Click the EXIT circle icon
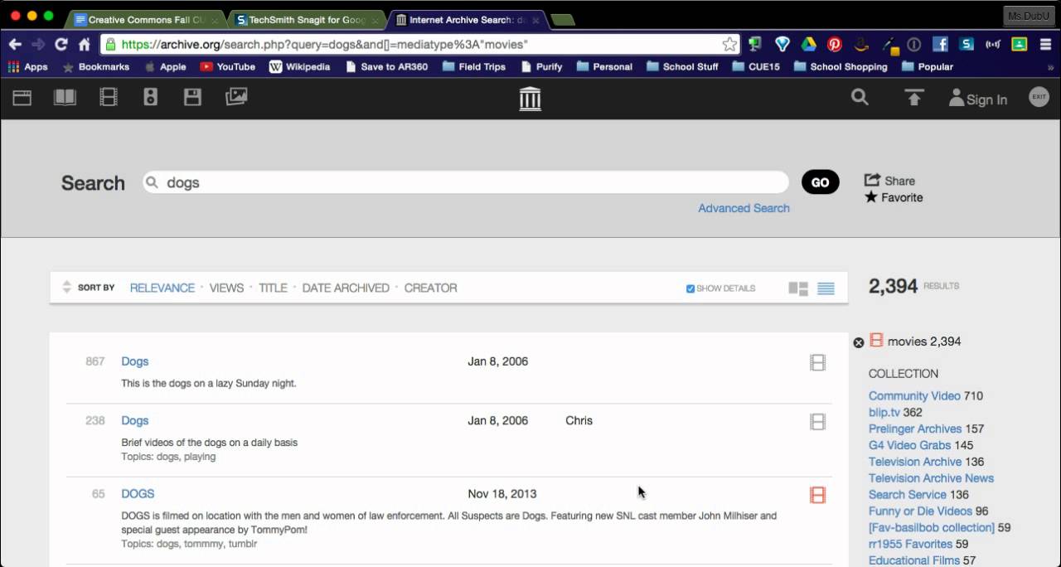The image size is (1061, 567). coord(1039,97)
